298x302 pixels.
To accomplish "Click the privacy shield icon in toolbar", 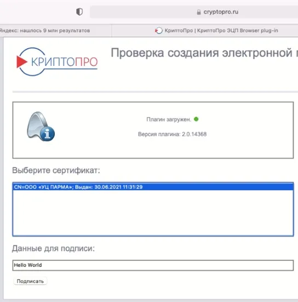I will [x=79, y=12].
